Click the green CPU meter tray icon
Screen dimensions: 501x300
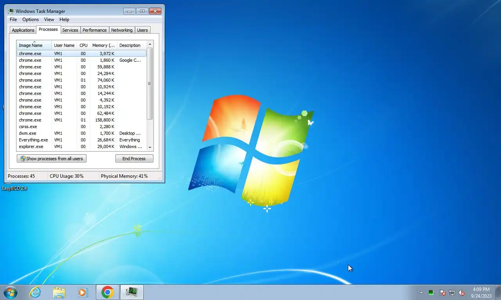[431, 293]
